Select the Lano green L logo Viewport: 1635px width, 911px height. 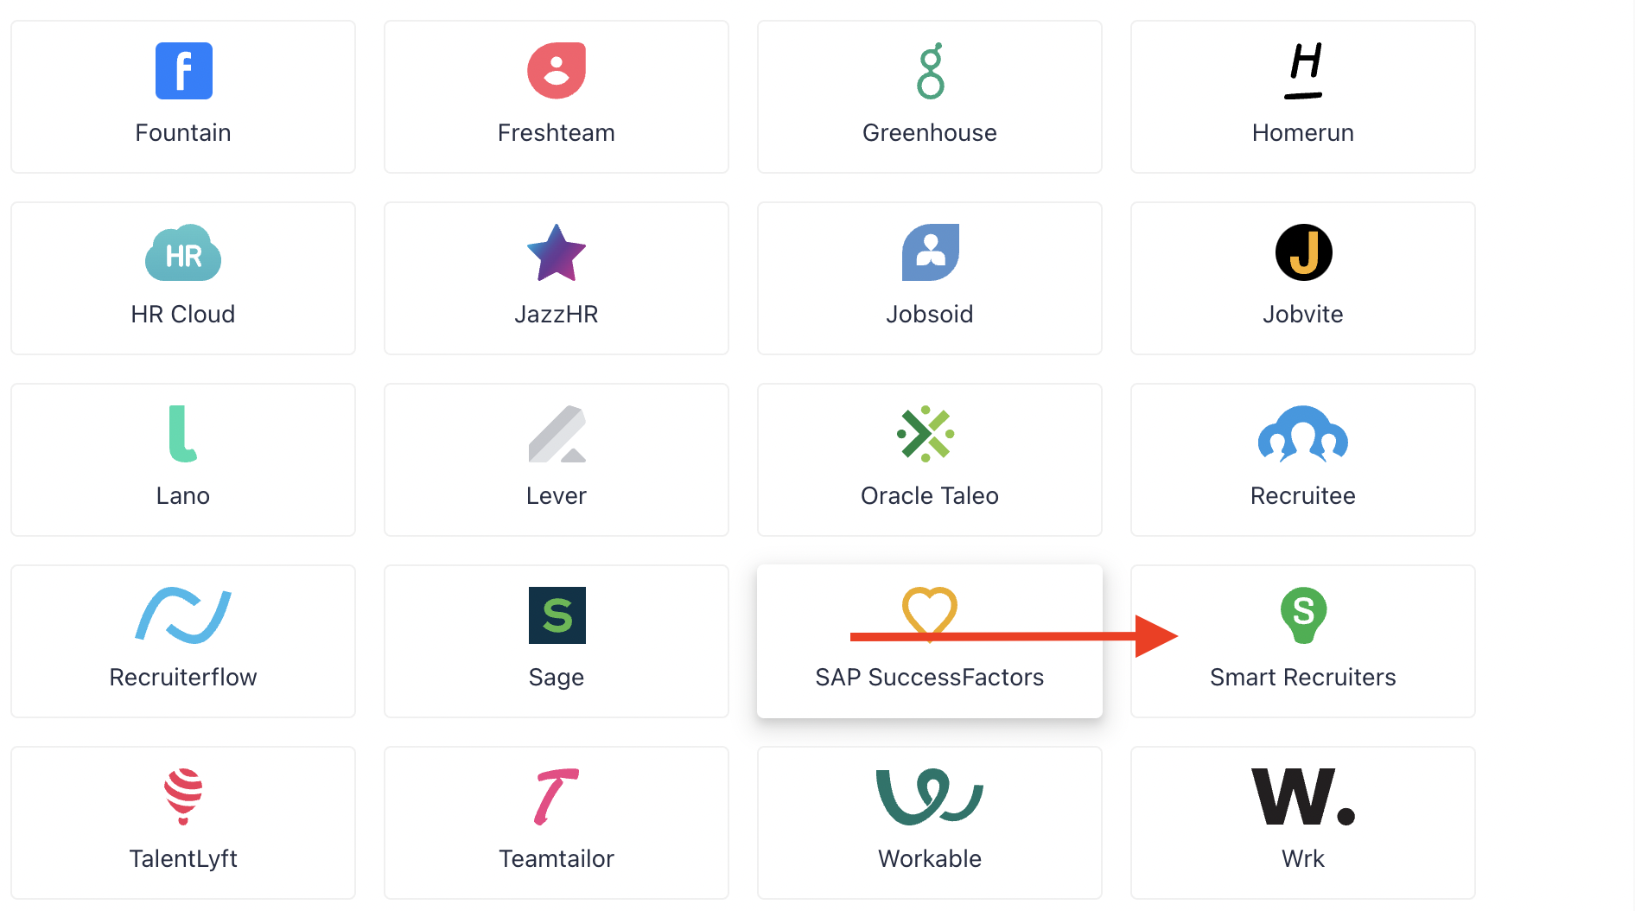point(183,434)
